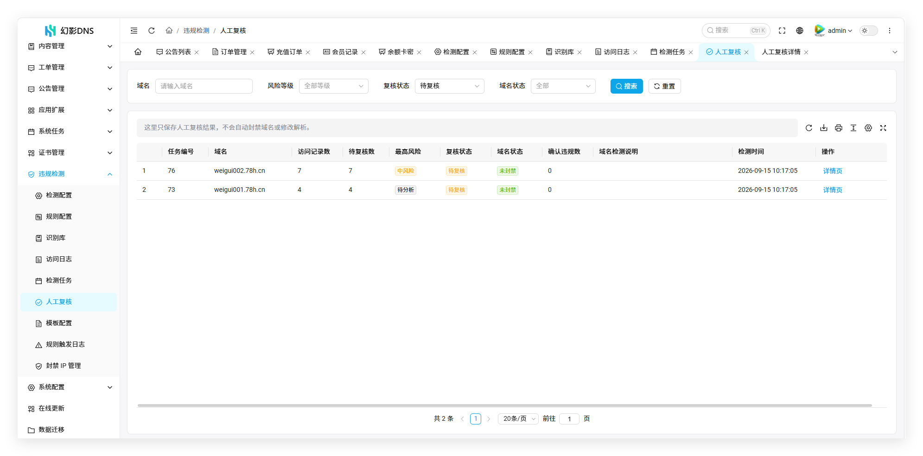Screen dimensions: 923x456
Task: Open the language globe icon
Action: 800,31
